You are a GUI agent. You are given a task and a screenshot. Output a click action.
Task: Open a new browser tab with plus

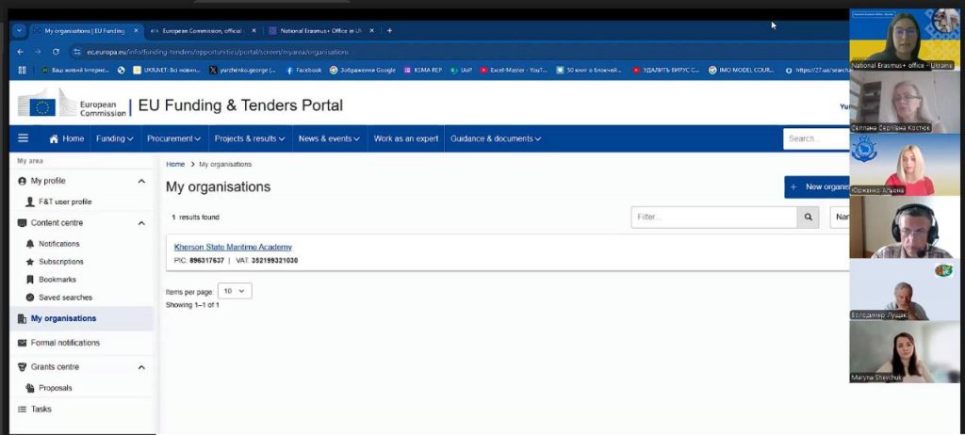coord(390,30)
